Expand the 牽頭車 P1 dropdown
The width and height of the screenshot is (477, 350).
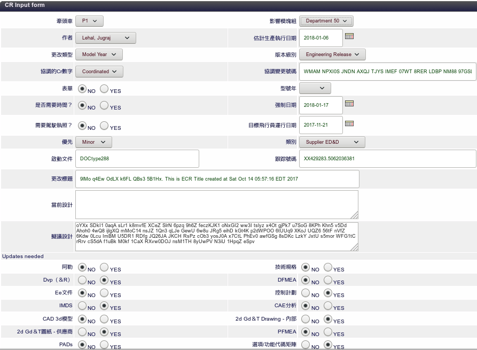tap(89, 21)
